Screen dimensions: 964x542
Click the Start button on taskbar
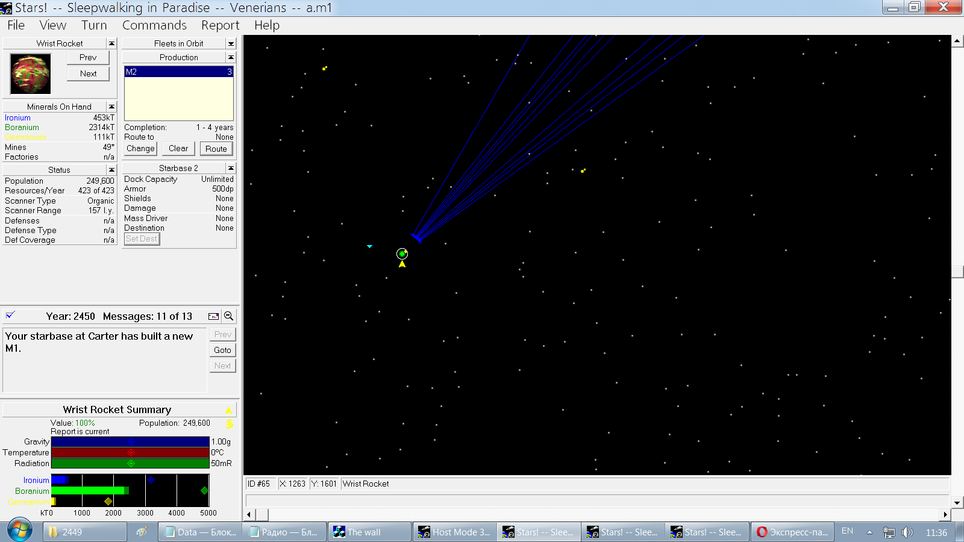[19, 531]
